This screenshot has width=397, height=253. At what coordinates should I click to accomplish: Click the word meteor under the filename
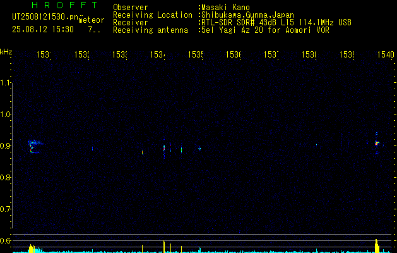pos(92,20)
